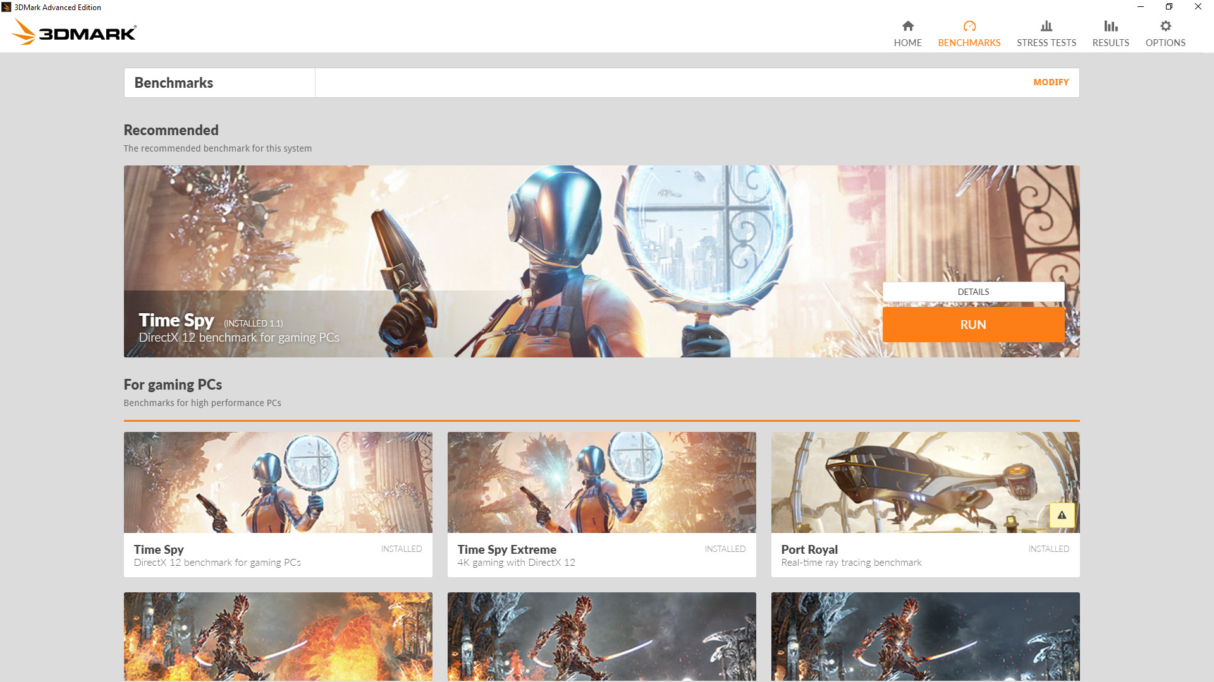Screen dimensions: 1214x682
Task: Open Time Spy DETAILS
Action: (x=972, y=292)
